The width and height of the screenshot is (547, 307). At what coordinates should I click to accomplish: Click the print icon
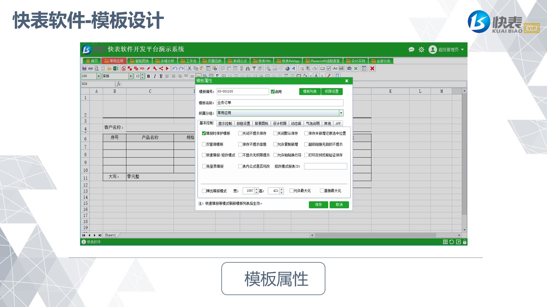click(91, 69)
